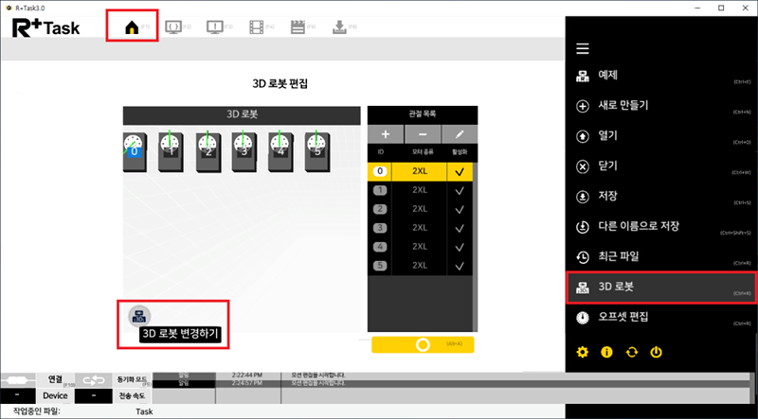Viewport: 758px width, 419px height.
Task: Click the yellow power icon
Action: (x=655, y=352)
